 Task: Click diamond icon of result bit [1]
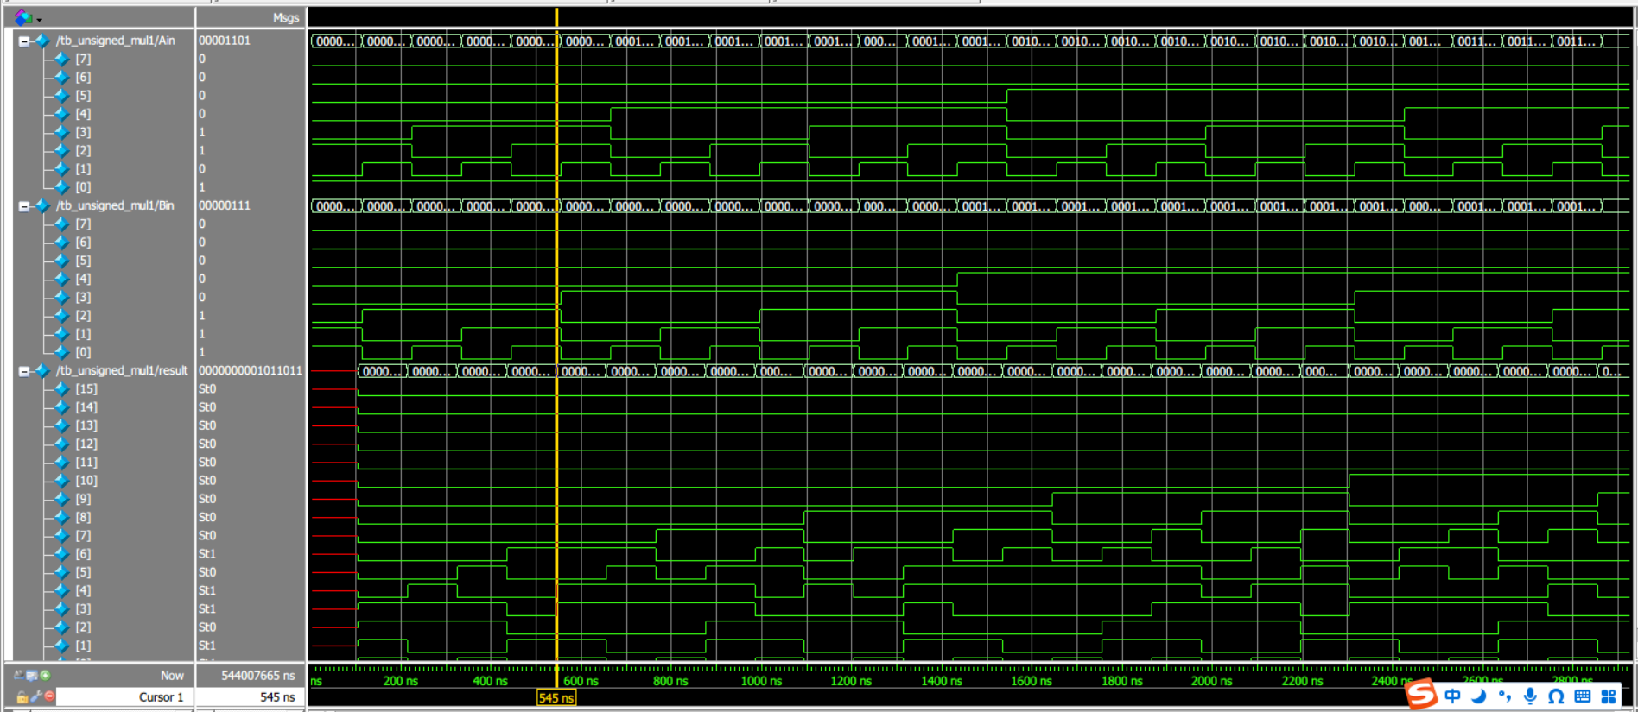click(62, 646)
